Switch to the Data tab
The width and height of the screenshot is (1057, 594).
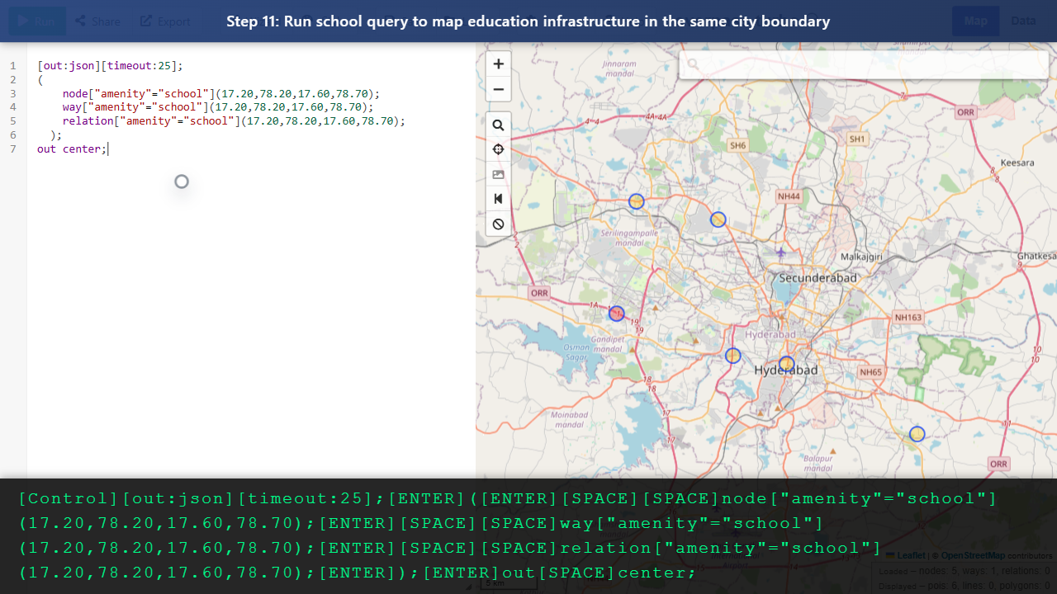[x=1023, y=21]
